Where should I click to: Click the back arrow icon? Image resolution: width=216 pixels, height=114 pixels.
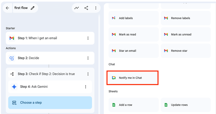point(7,8)
